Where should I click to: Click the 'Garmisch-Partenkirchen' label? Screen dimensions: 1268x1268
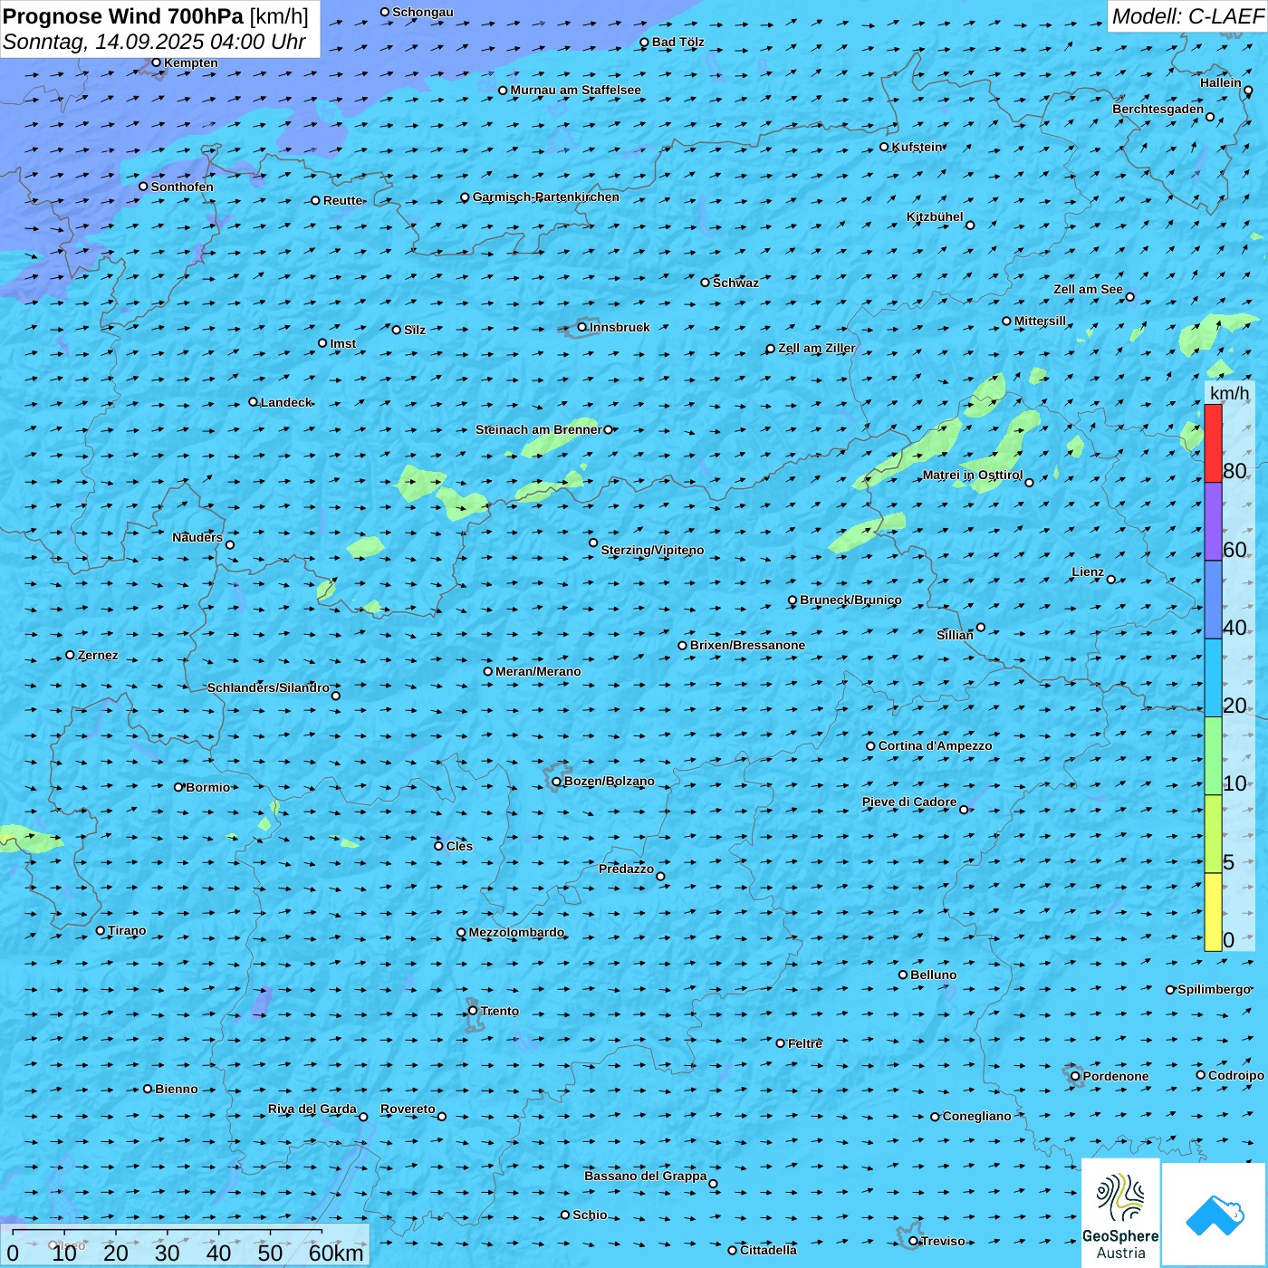point(546,197)
